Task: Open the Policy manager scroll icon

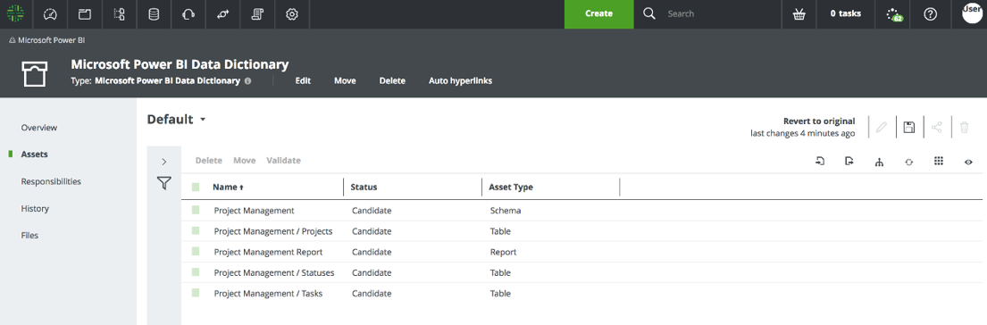Action: [257, 13]
